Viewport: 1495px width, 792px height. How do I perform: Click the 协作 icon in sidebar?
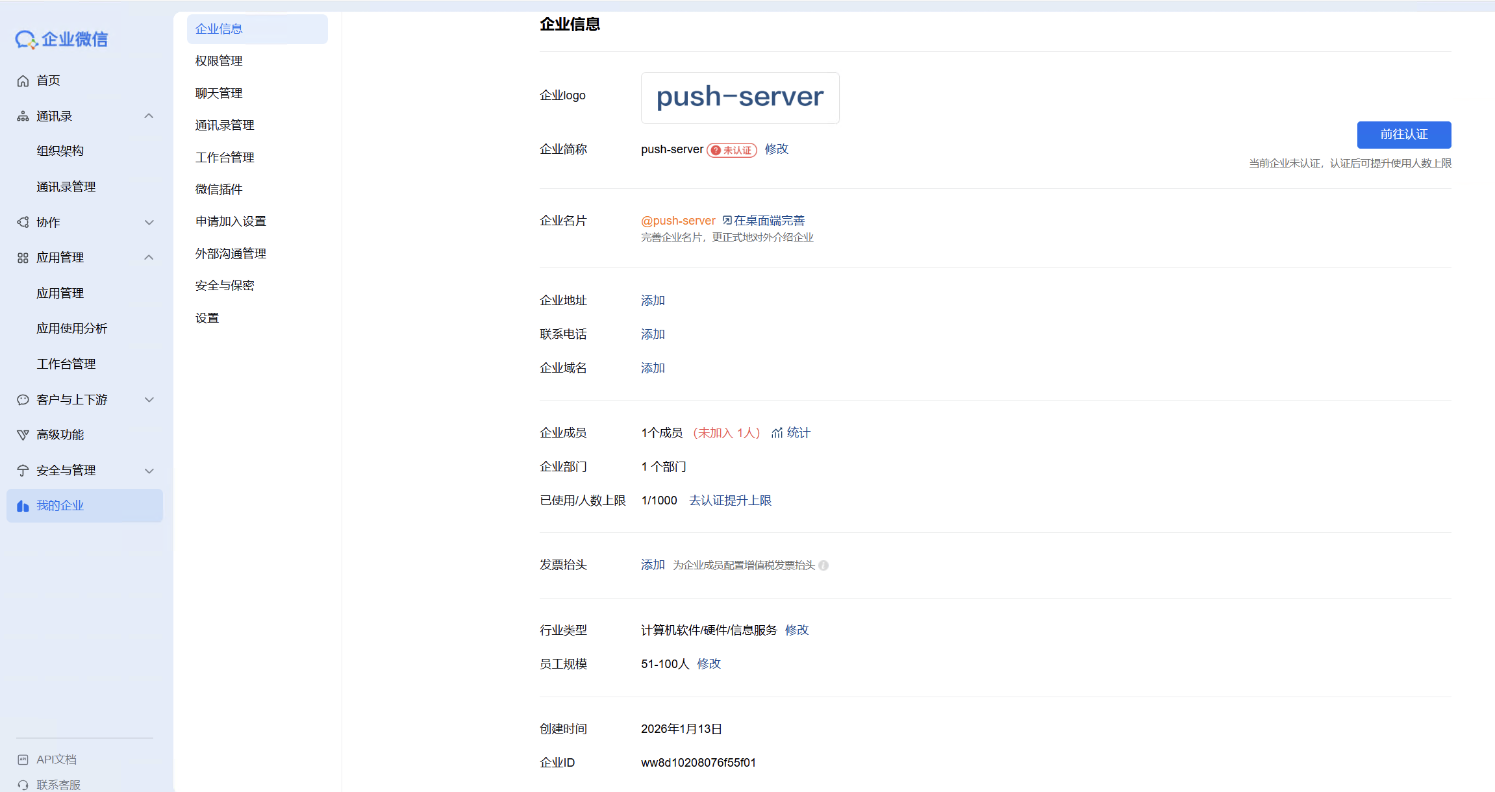coord(23,222)
